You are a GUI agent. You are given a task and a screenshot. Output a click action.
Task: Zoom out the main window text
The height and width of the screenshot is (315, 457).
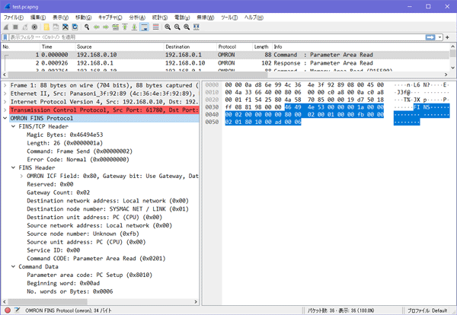click(x=177, y=27)
